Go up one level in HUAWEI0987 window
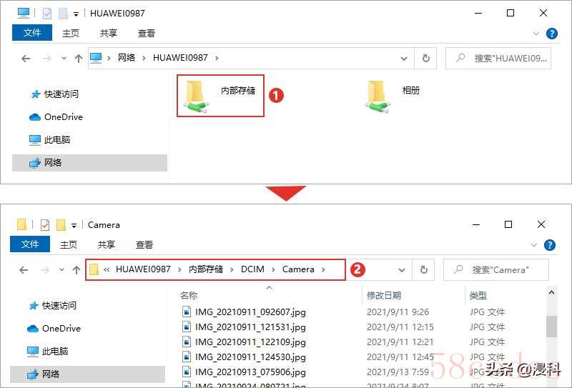 pyautogui.click(x=78, y=59)
